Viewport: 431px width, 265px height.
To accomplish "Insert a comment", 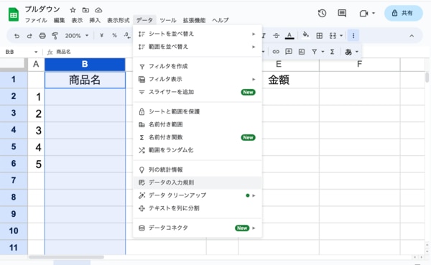I will click(x=289, y=52).
